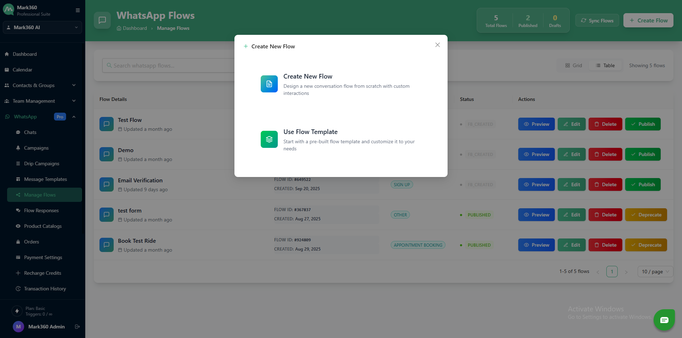Open Message Templates in sidebar

tap(45, 179)
